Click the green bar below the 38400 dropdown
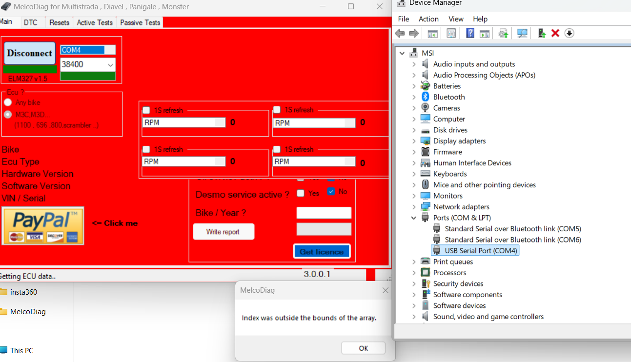The width and height of the screenshot is (631, 362). (x=88, y=76)
